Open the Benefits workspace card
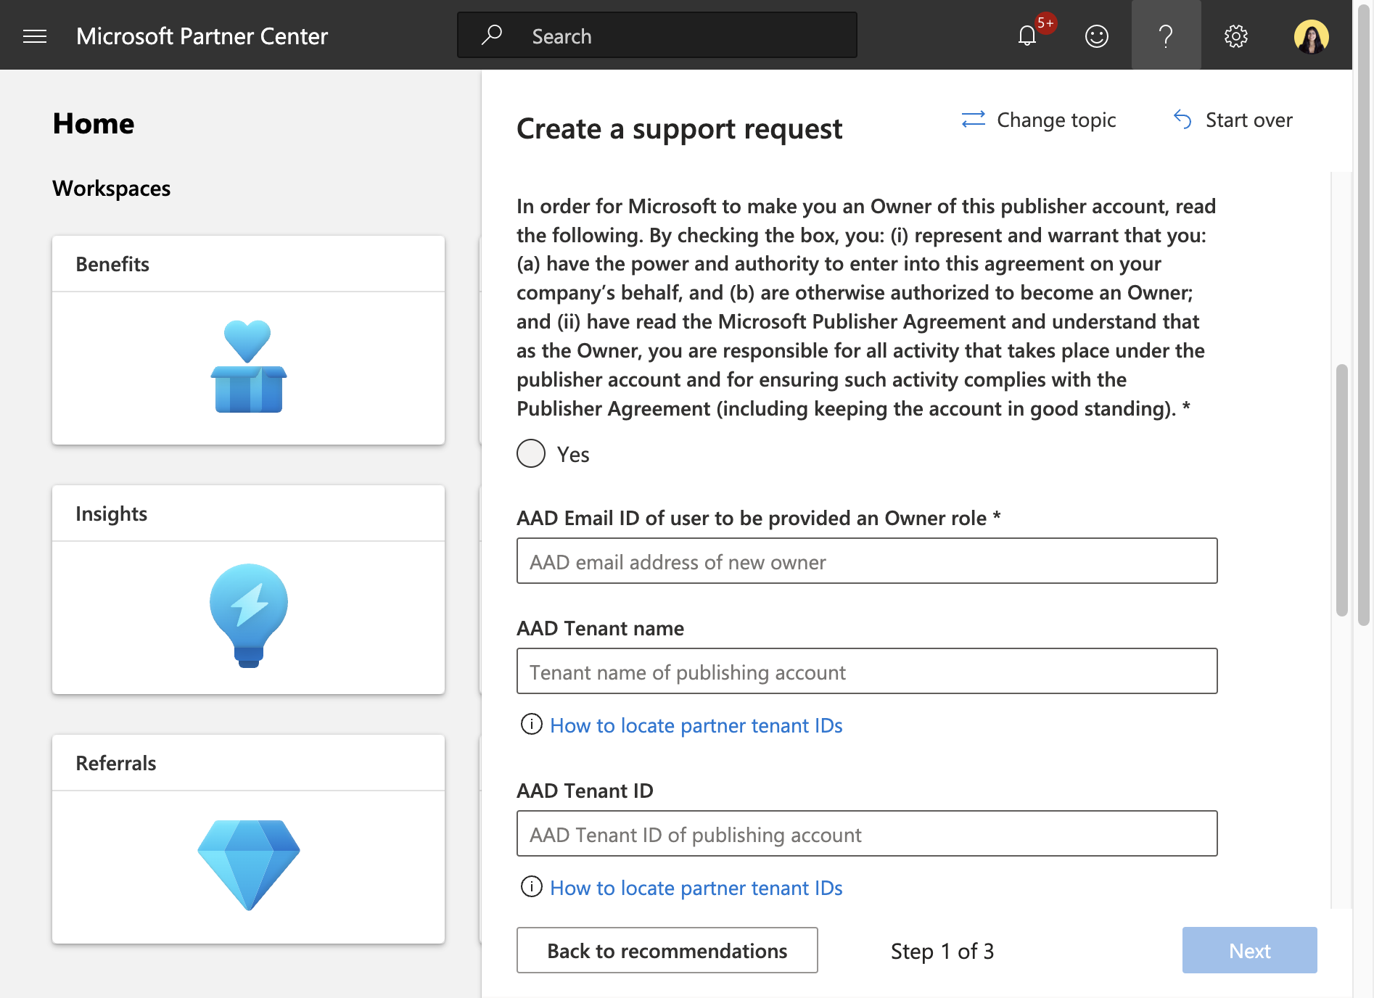The image size is (1374, 998). point(248,340)
